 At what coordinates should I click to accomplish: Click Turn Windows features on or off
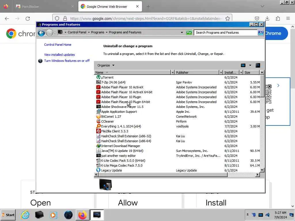[67, 61]
